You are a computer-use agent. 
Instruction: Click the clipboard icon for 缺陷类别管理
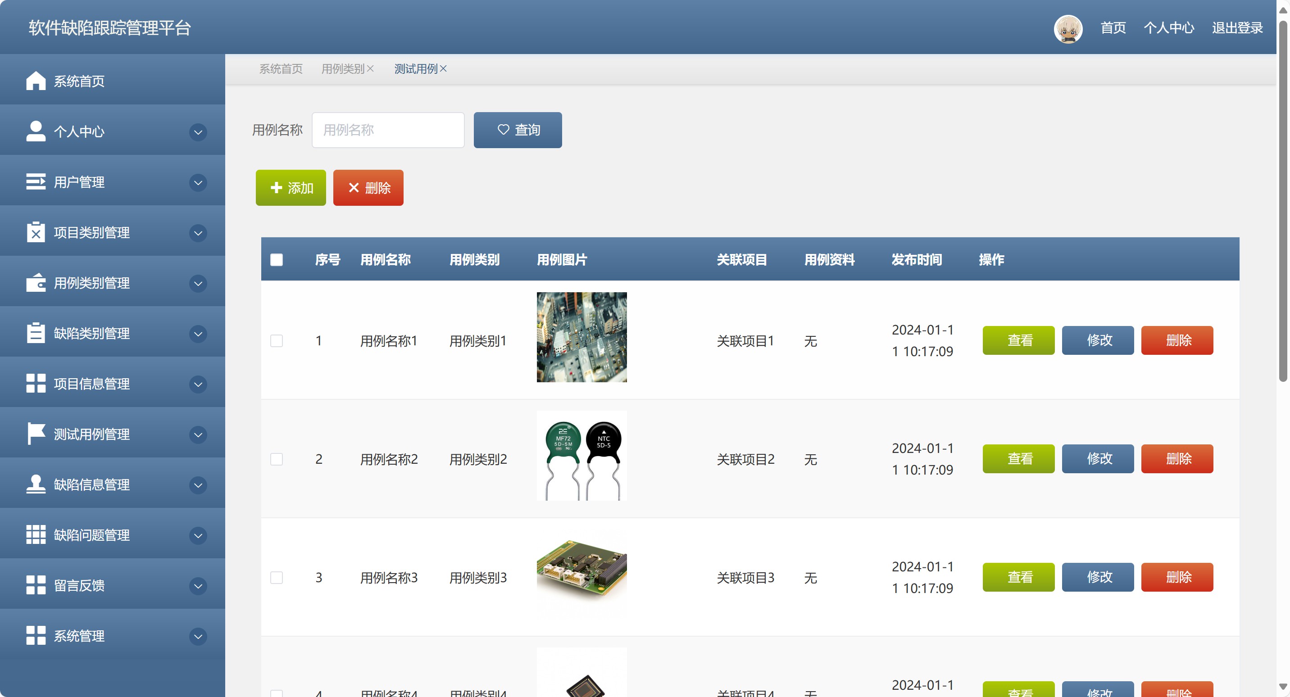pos(36,333)
